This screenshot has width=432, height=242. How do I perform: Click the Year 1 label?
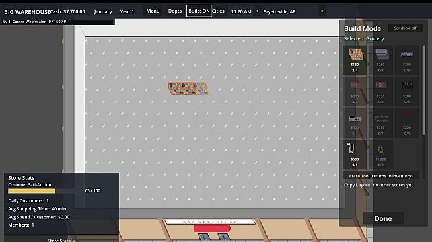(127, 12)
